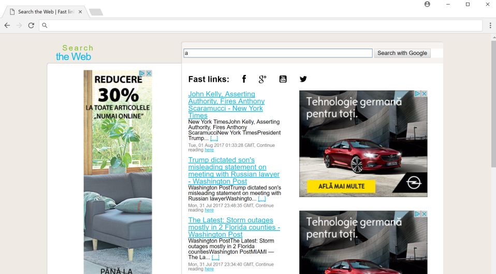Click the 'Search the Web' logo
This screenshot has width=496, height=274.
coord(75,52)
